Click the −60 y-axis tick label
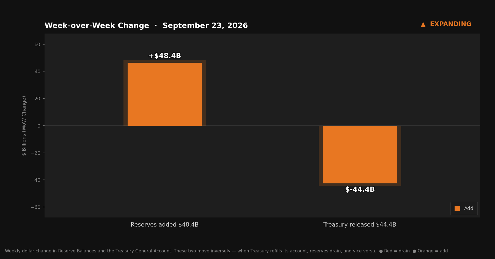This screenshot has width=495, height=259. [35, 207]
